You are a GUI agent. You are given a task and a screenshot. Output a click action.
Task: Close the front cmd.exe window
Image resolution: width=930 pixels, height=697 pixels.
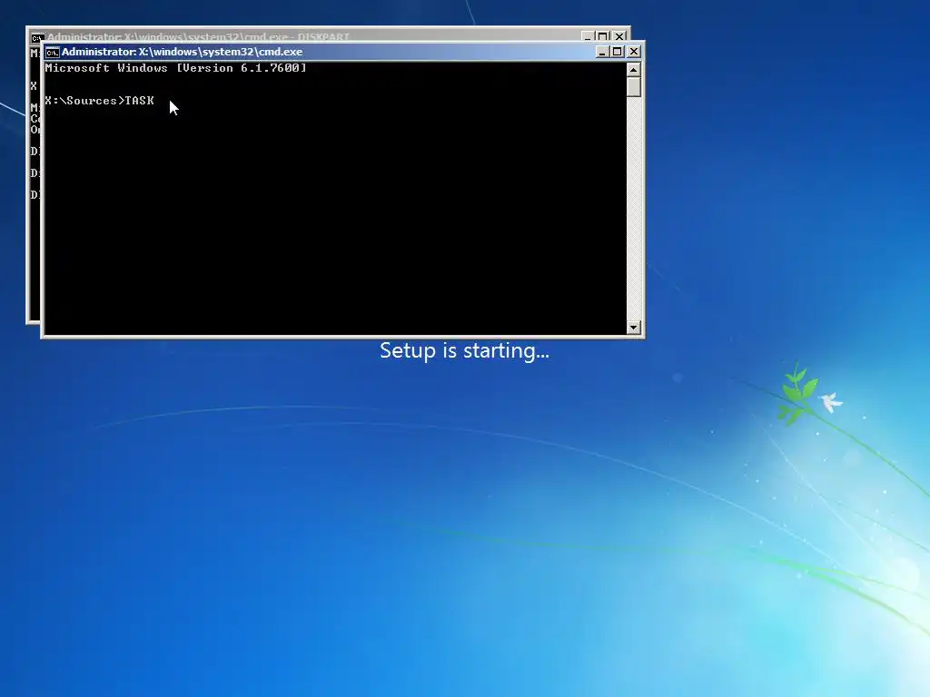[633, 52]
